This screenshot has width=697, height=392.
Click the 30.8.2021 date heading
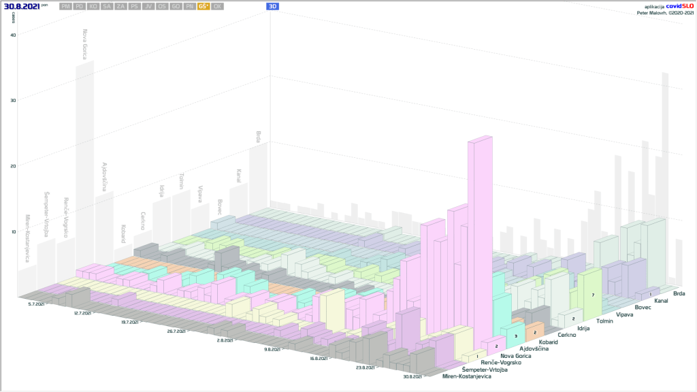click(21, 6)
